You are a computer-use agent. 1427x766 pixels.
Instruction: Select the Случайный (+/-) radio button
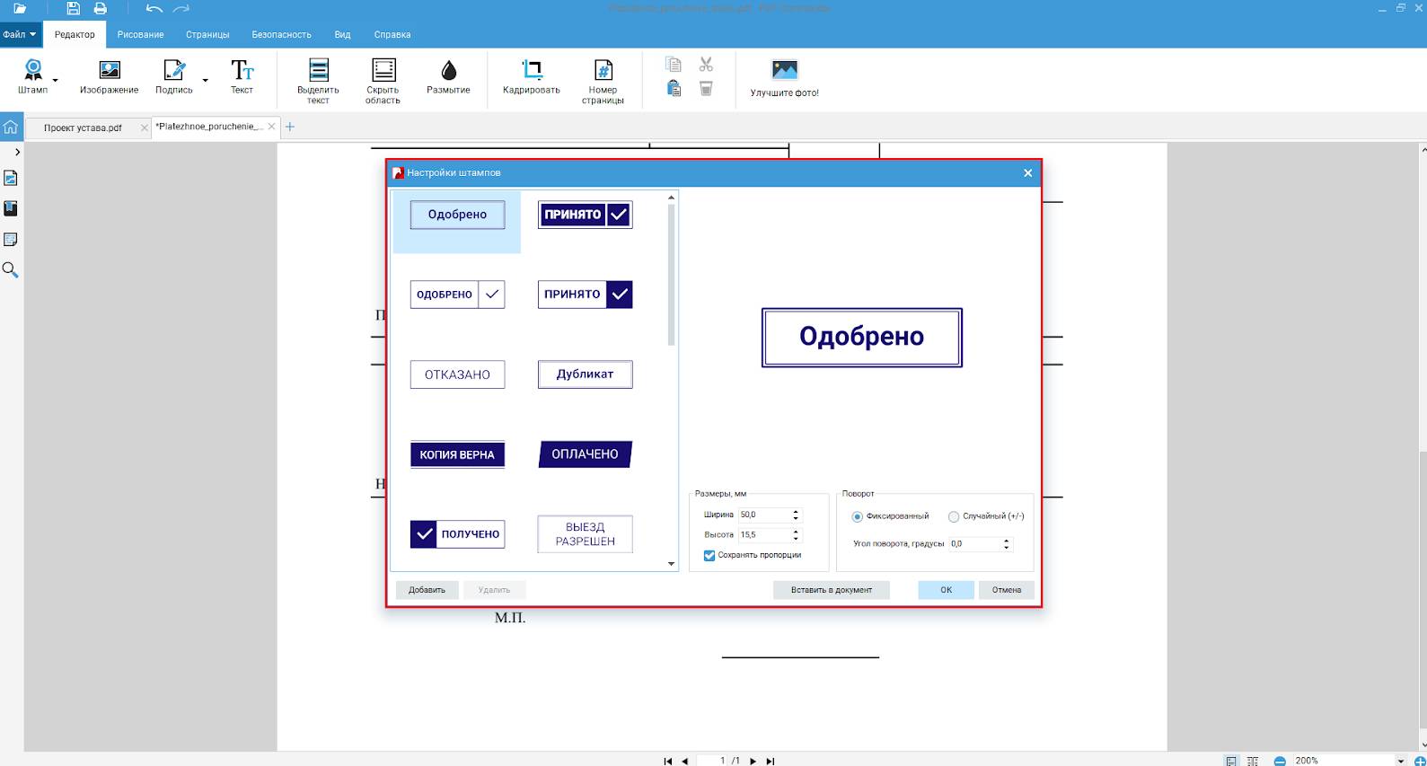click(x=954, y=516)
